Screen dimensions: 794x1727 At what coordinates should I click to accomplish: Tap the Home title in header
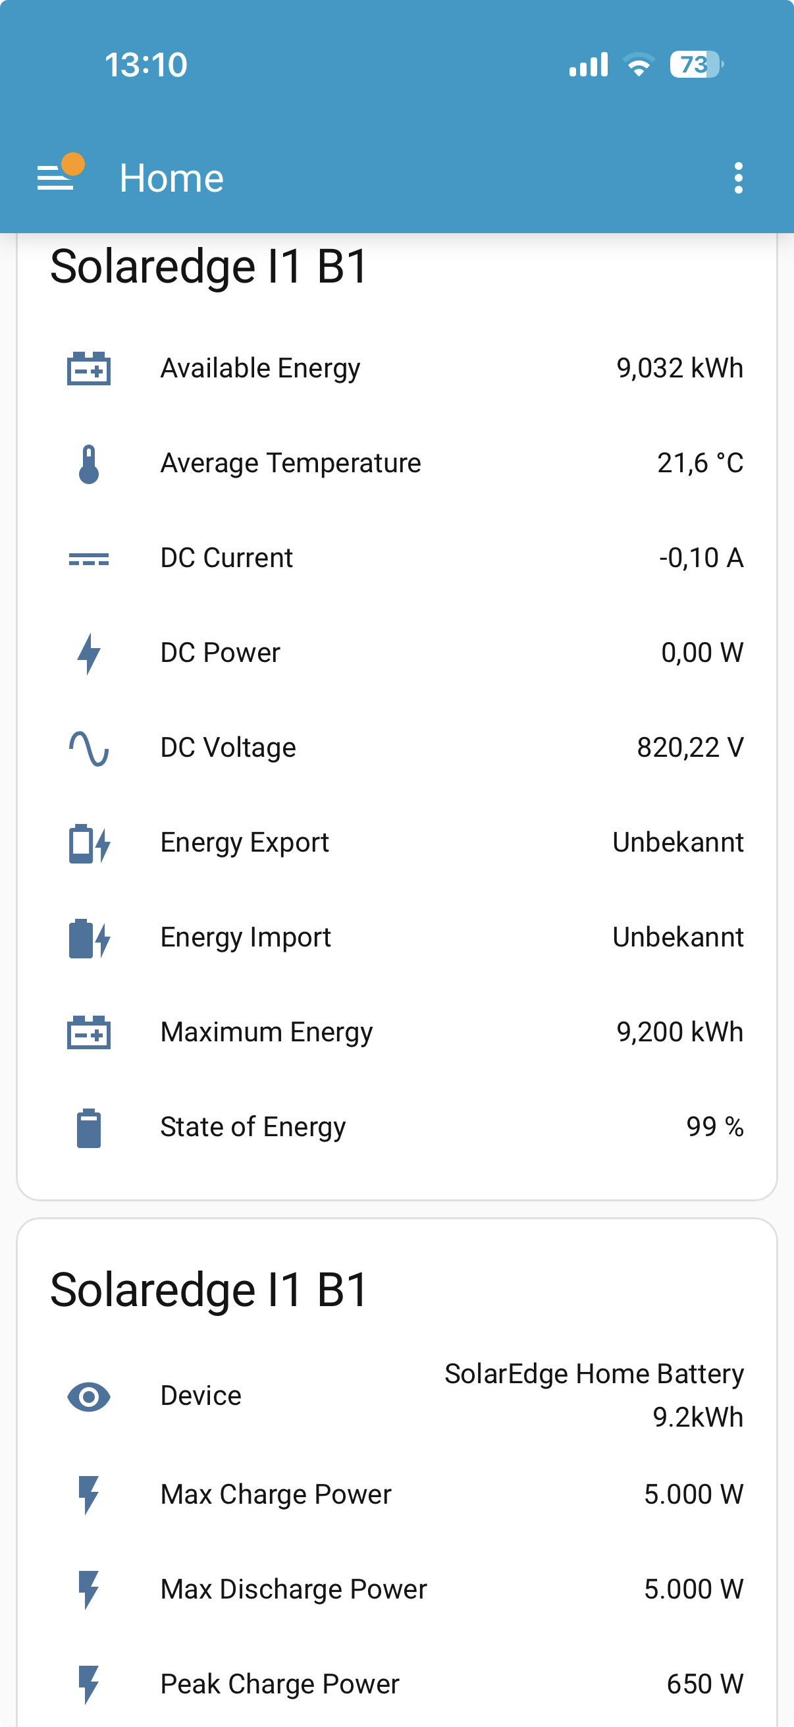point(172,178)
